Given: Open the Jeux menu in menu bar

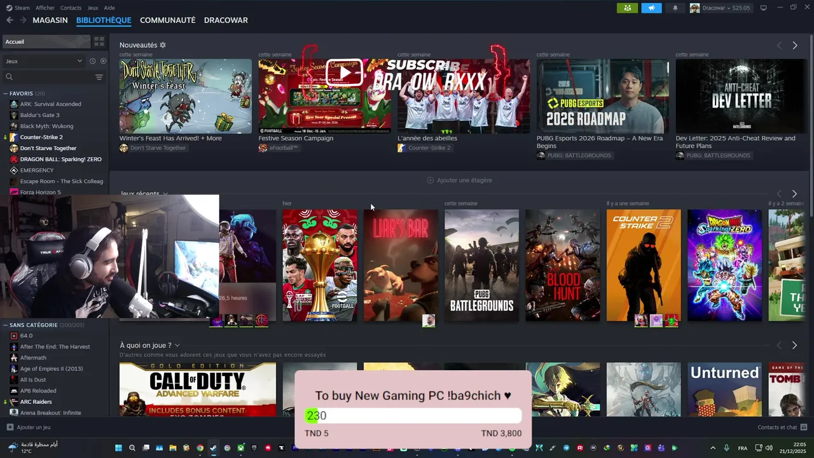Looking at the screenshot, I should (93, 8).
